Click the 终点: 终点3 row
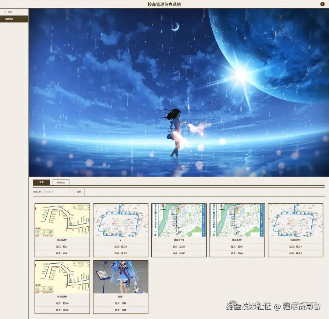 179,253
